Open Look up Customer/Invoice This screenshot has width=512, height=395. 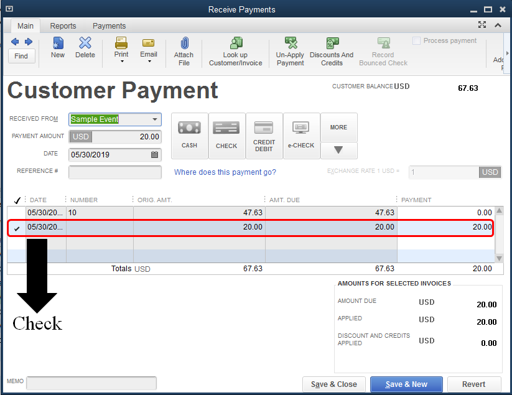(235, 52)
